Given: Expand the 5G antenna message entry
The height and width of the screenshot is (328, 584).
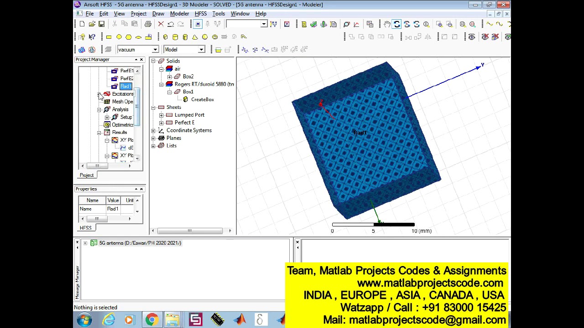Looking at the screenshot, I should click(x=85, y=243).
